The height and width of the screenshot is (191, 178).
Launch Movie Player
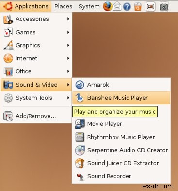point(121,124)
